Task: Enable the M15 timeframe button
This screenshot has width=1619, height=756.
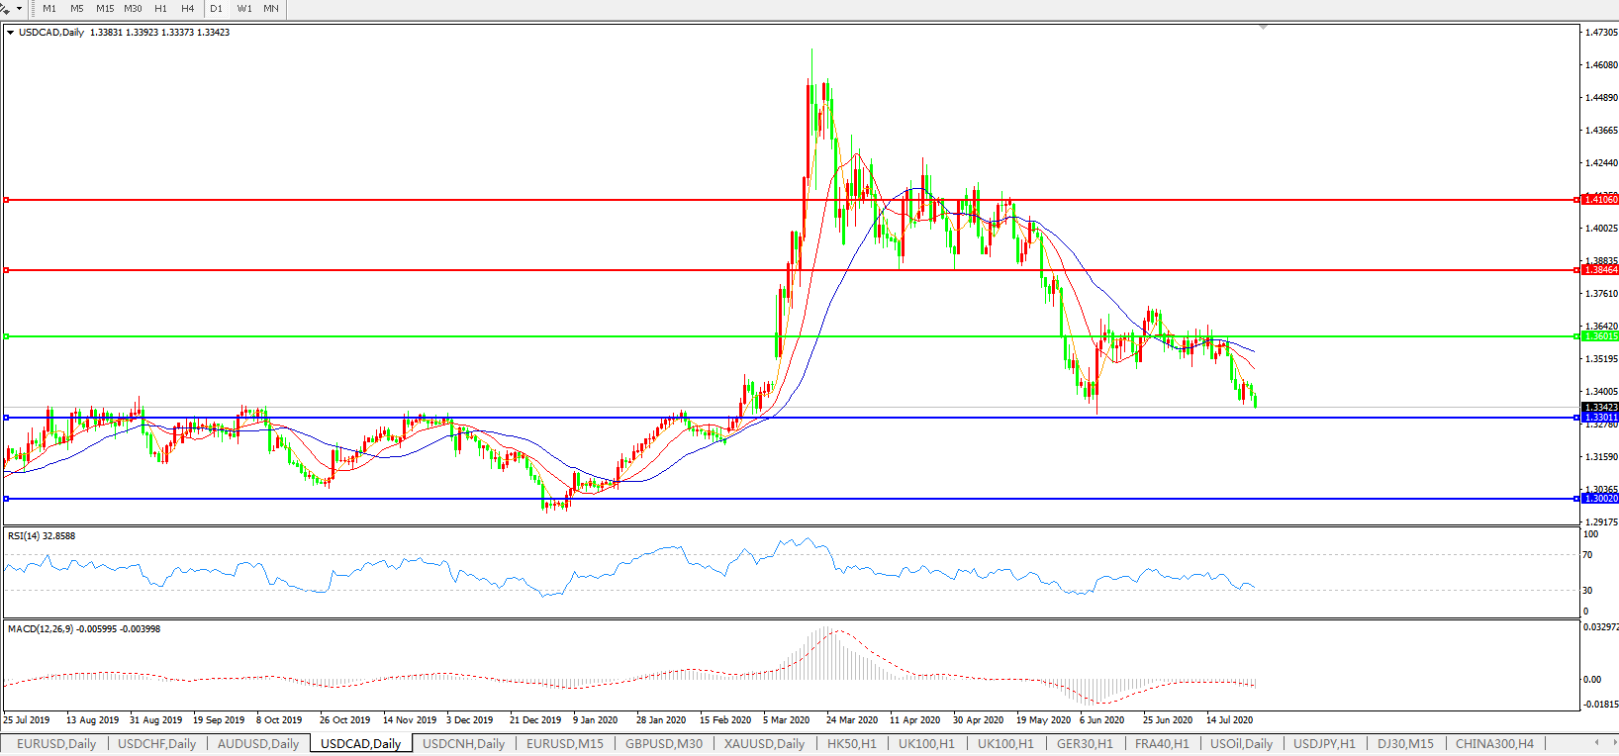Action: (105, 9)
